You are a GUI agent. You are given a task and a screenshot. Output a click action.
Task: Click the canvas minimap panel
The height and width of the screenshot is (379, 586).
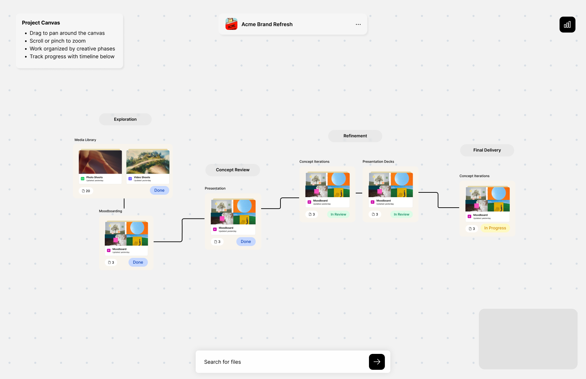point(528,339)
